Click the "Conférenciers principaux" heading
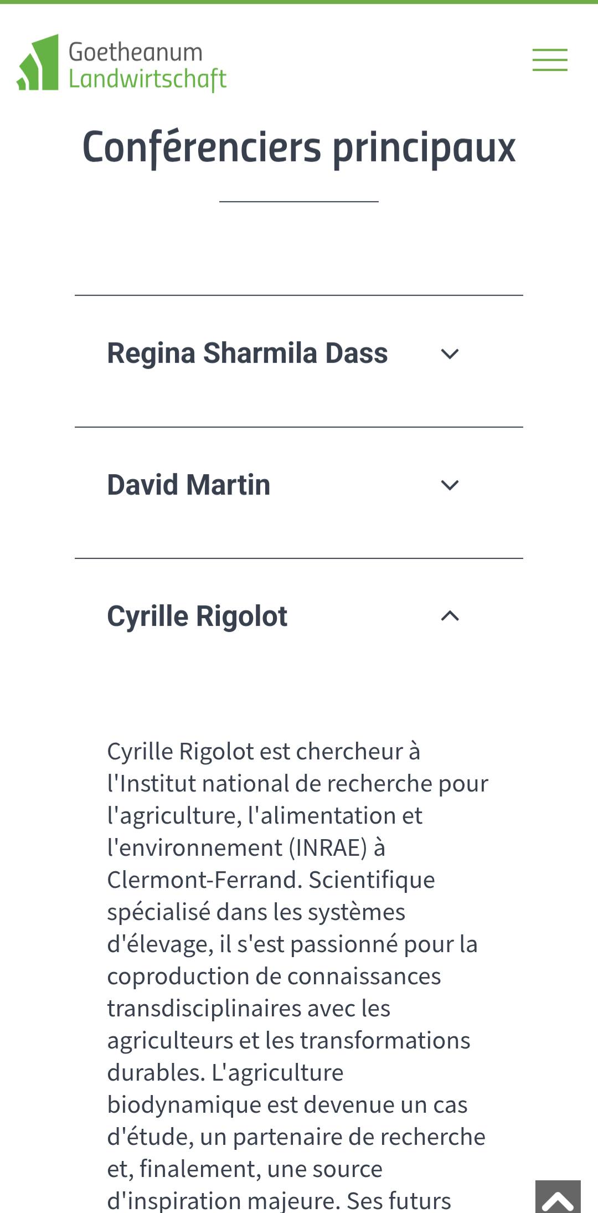The height and width of the screenshot is (1213, 598). pyautogui.click(x=299, y=147)
